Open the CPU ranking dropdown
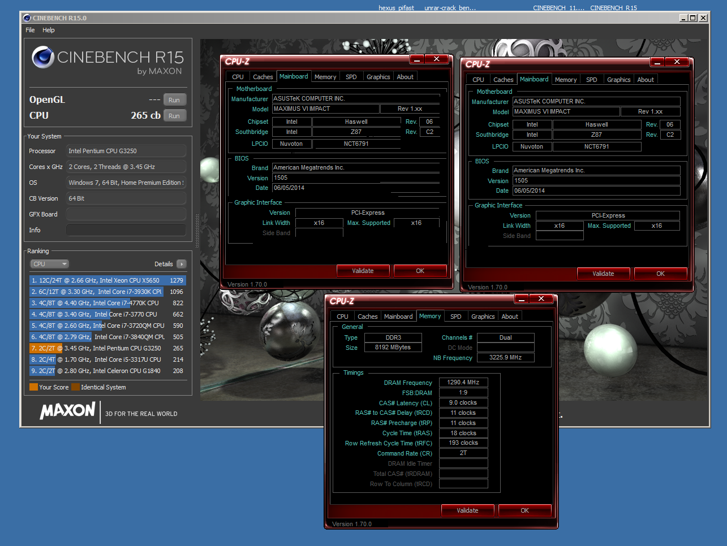This screenshot has height=546, width=727. (50, 264)
